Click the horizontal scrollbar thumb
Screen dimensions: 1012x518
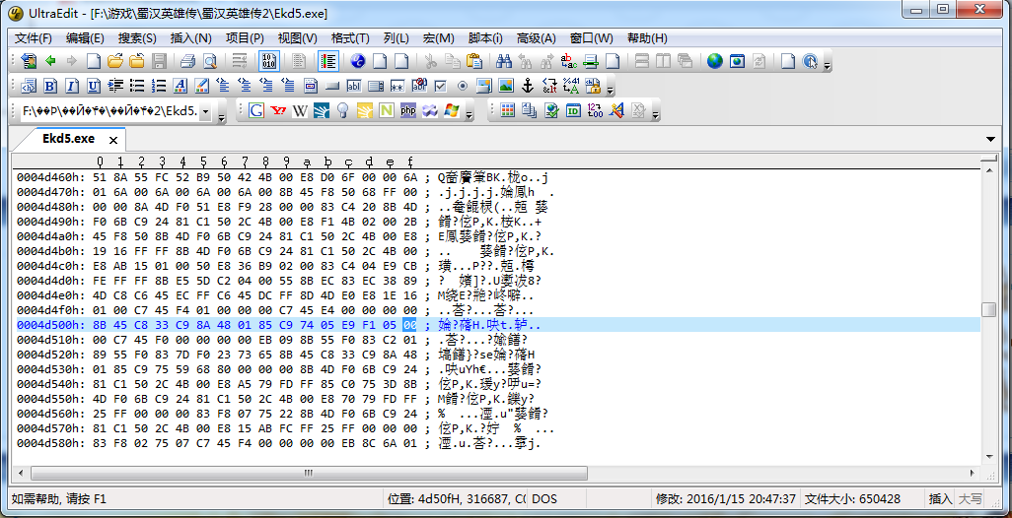(x=308, y=473)
